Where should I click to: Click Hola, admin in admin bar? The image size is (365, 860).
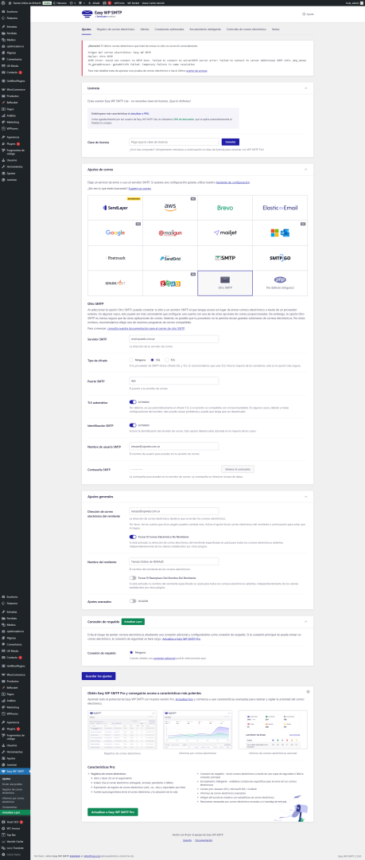pos(353,2)
